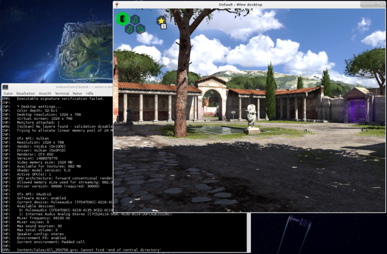Image resolution: width=387 pixels, height=254 pixels.
Task: Click the Wine glass icon in title bar
Action: click(x=117, y=4)
